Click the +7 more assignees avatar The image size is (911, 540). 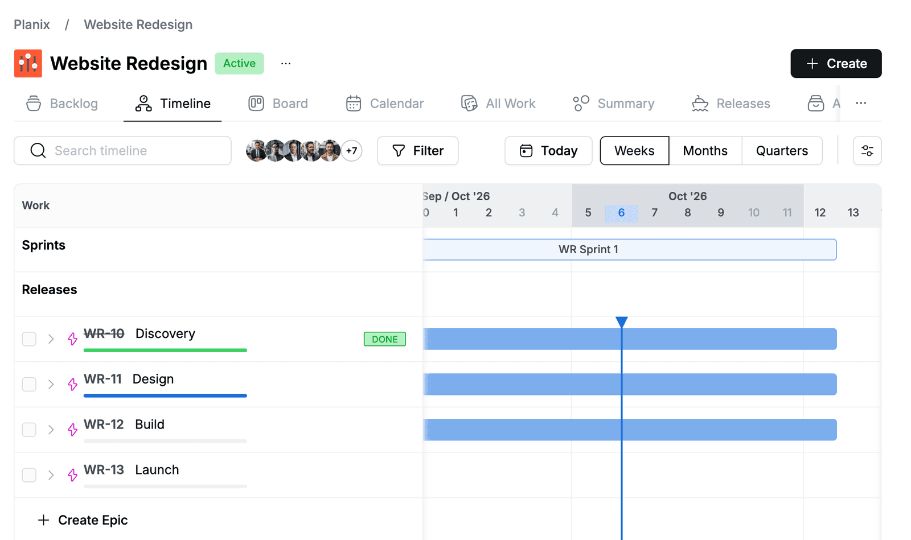coord(351,151)
